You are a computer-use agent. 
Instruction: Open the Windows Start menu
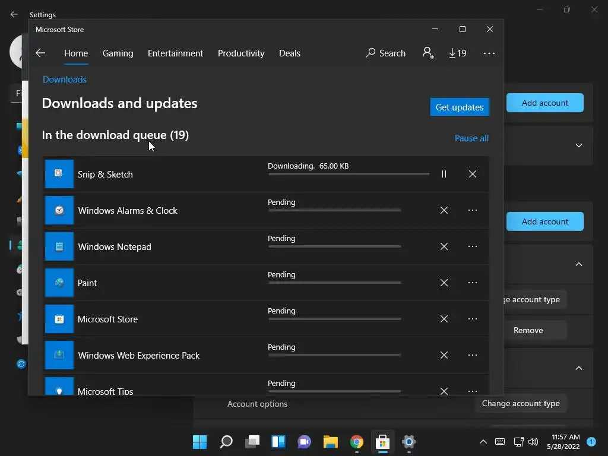(x=199, y=442)
